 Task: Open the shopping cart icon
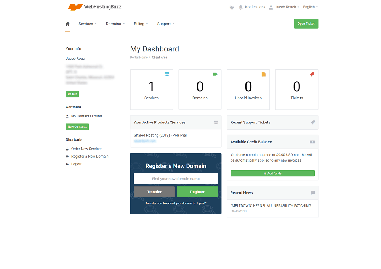[232, 8]
